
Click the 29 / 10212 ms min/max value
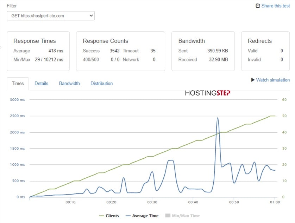[x=49, y=60]
